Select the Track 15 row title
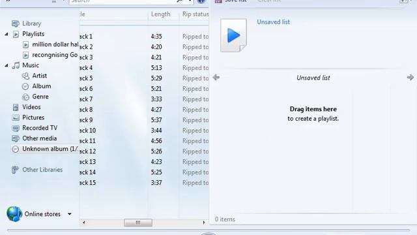The height and width of the screenshot is (235, 417). [x=87, y=183]
